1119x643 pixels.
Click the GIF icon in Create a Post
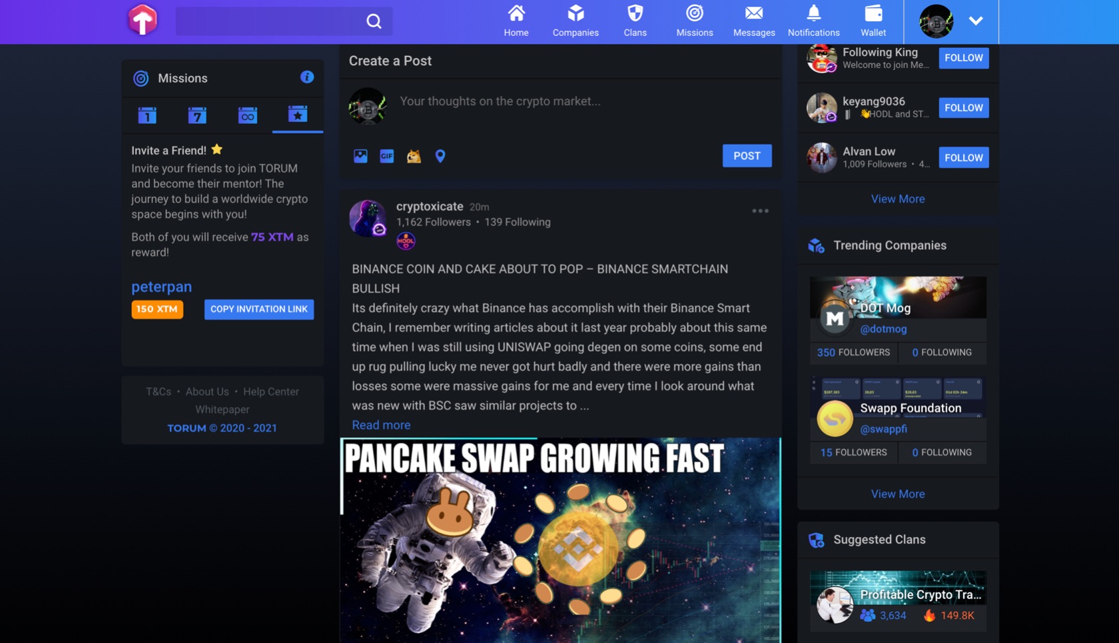coord(387,156)
